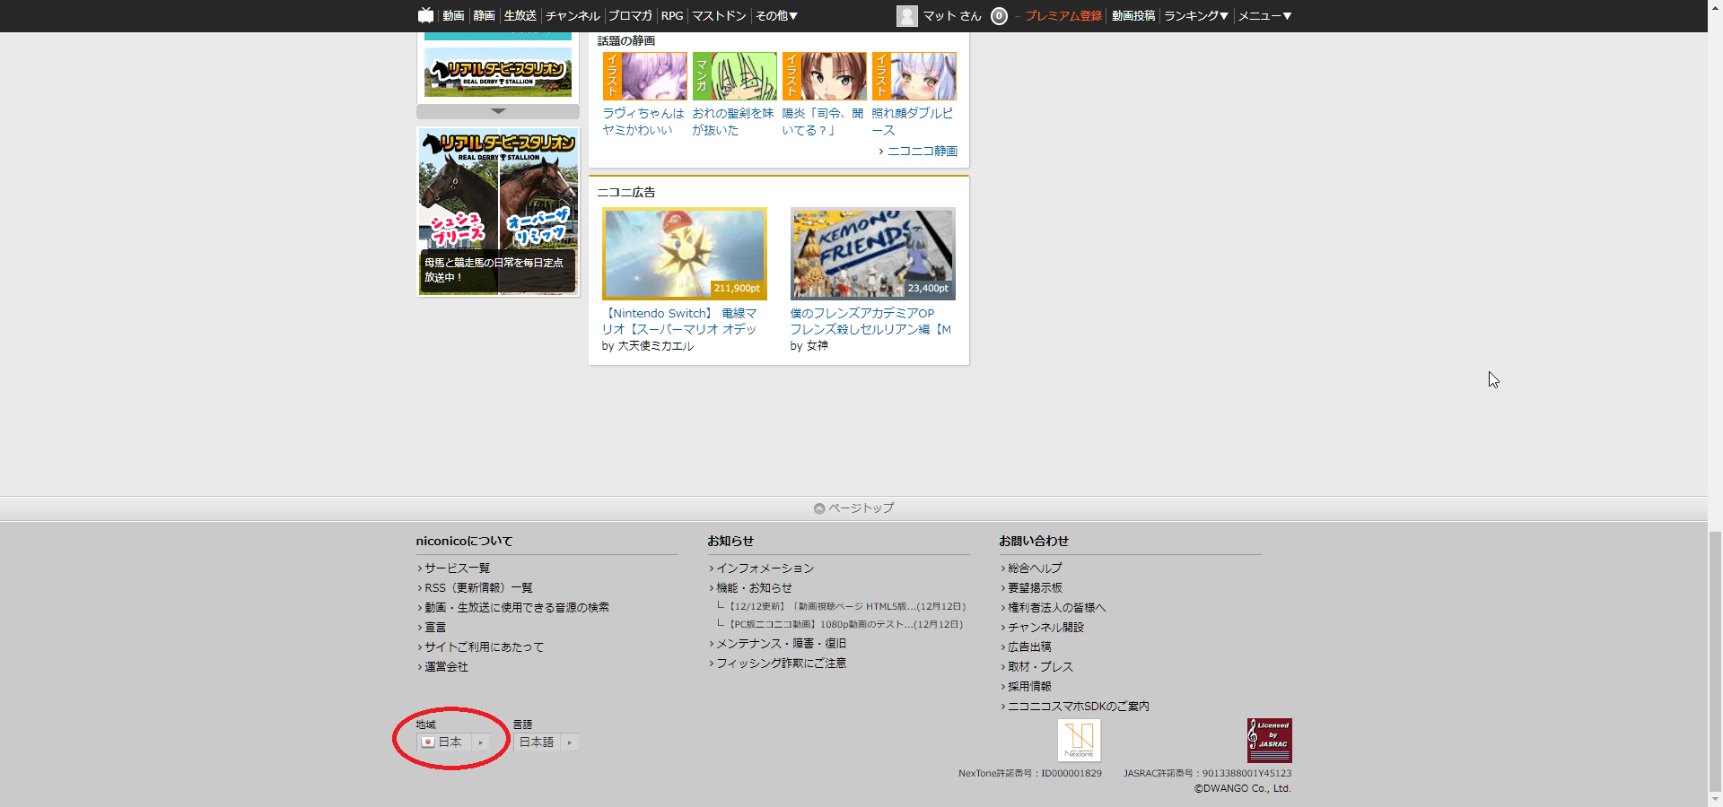Click the niconico points coin icon
The image size is (1723, 807).
(x=998, y=15)
